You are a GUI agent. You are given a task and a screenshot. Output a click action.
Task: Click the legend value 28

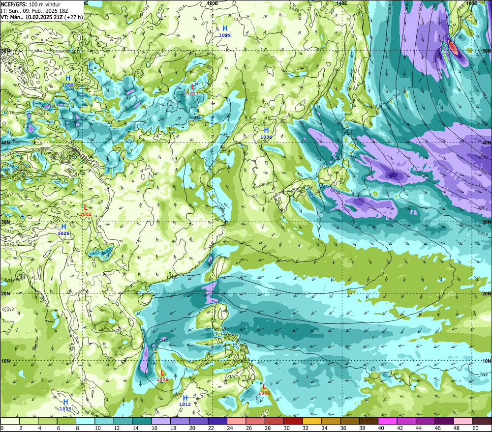coord(268,428)
